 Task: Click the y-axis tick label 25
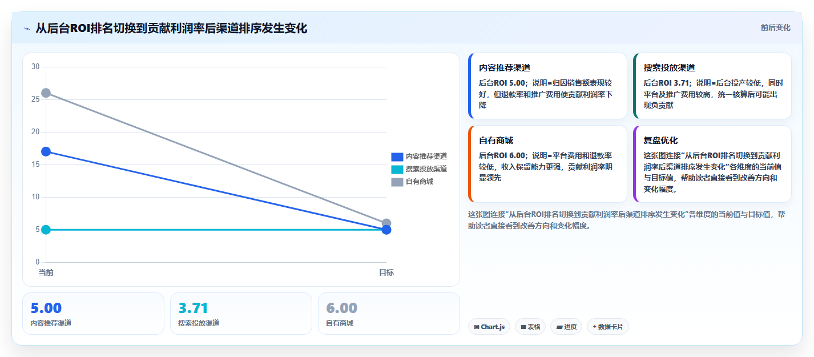[x=35, y=99]
